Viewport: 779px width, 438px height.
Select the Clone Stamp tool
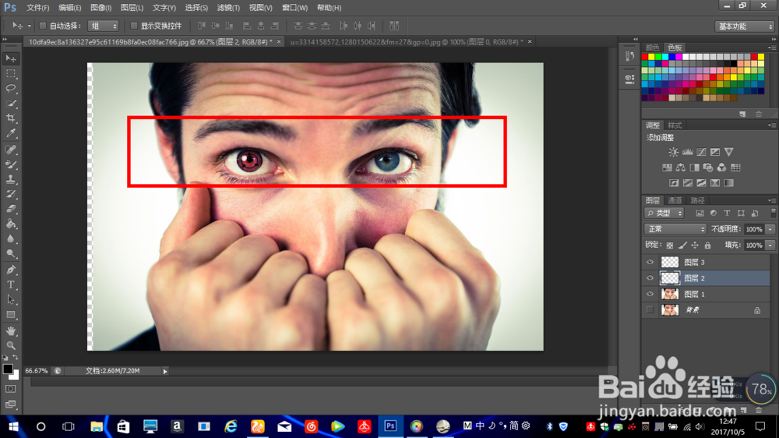pos(11,179)
